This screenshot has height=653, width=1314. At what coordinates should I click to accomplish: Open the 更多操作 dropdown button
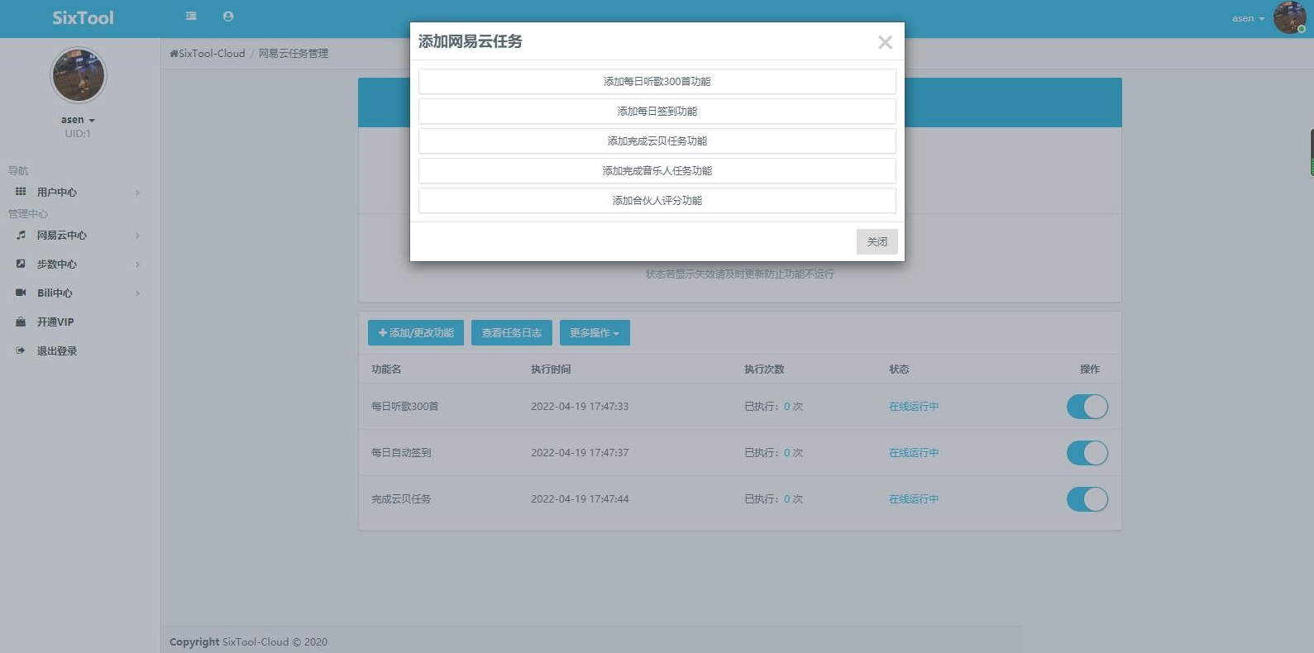[x=595, y=332]
